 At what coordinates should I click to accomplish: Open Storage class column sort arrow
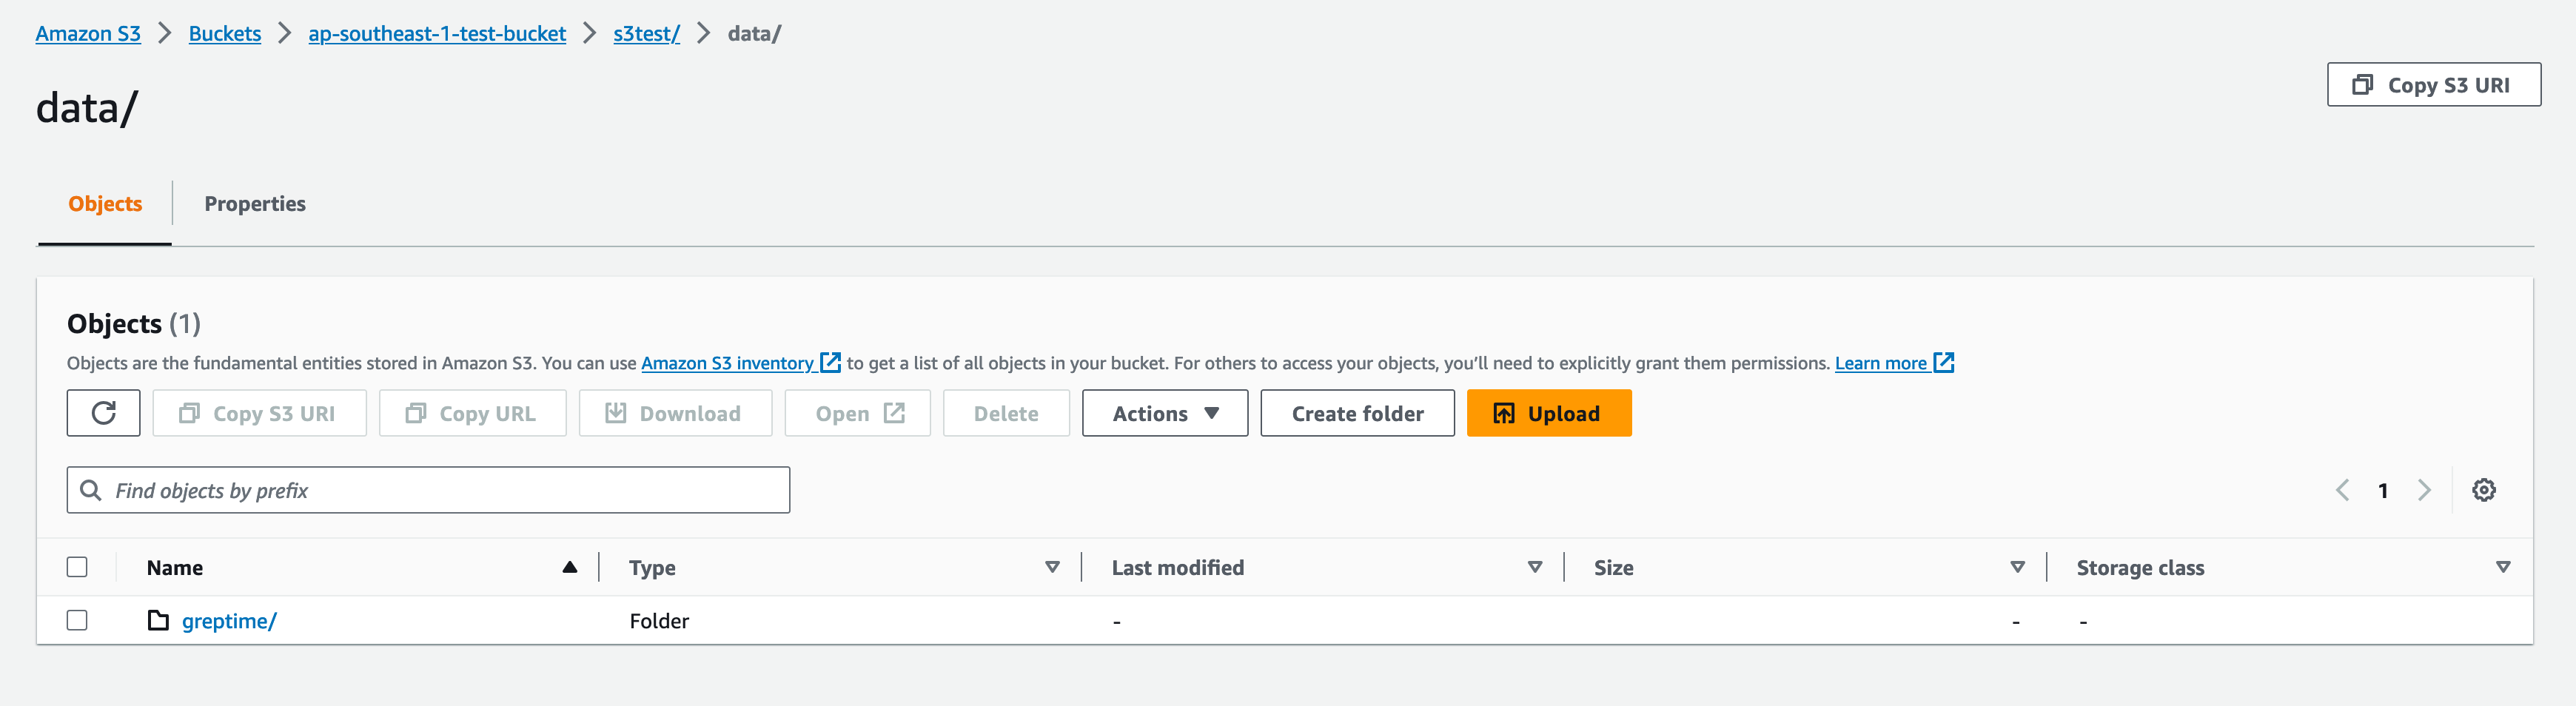pos(2503,567)
